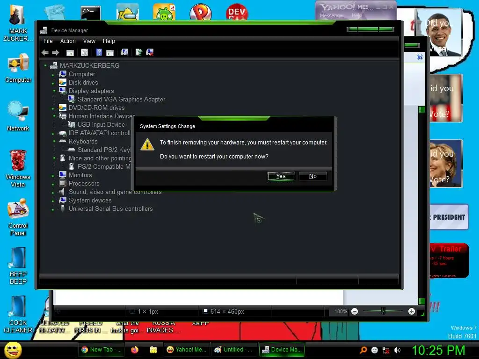Screen dimensions: 479x359
Task: Select the Keyboards category
Action: click(83, 141)
